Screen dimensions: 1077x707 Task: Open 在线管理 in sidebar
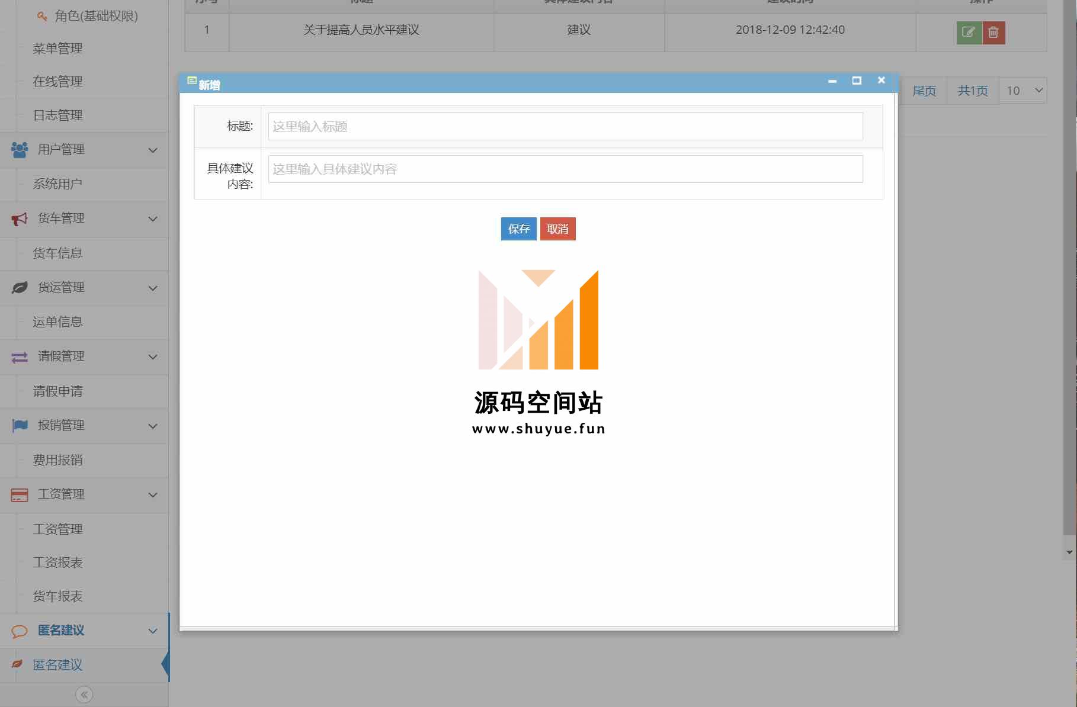pos(57,82)
